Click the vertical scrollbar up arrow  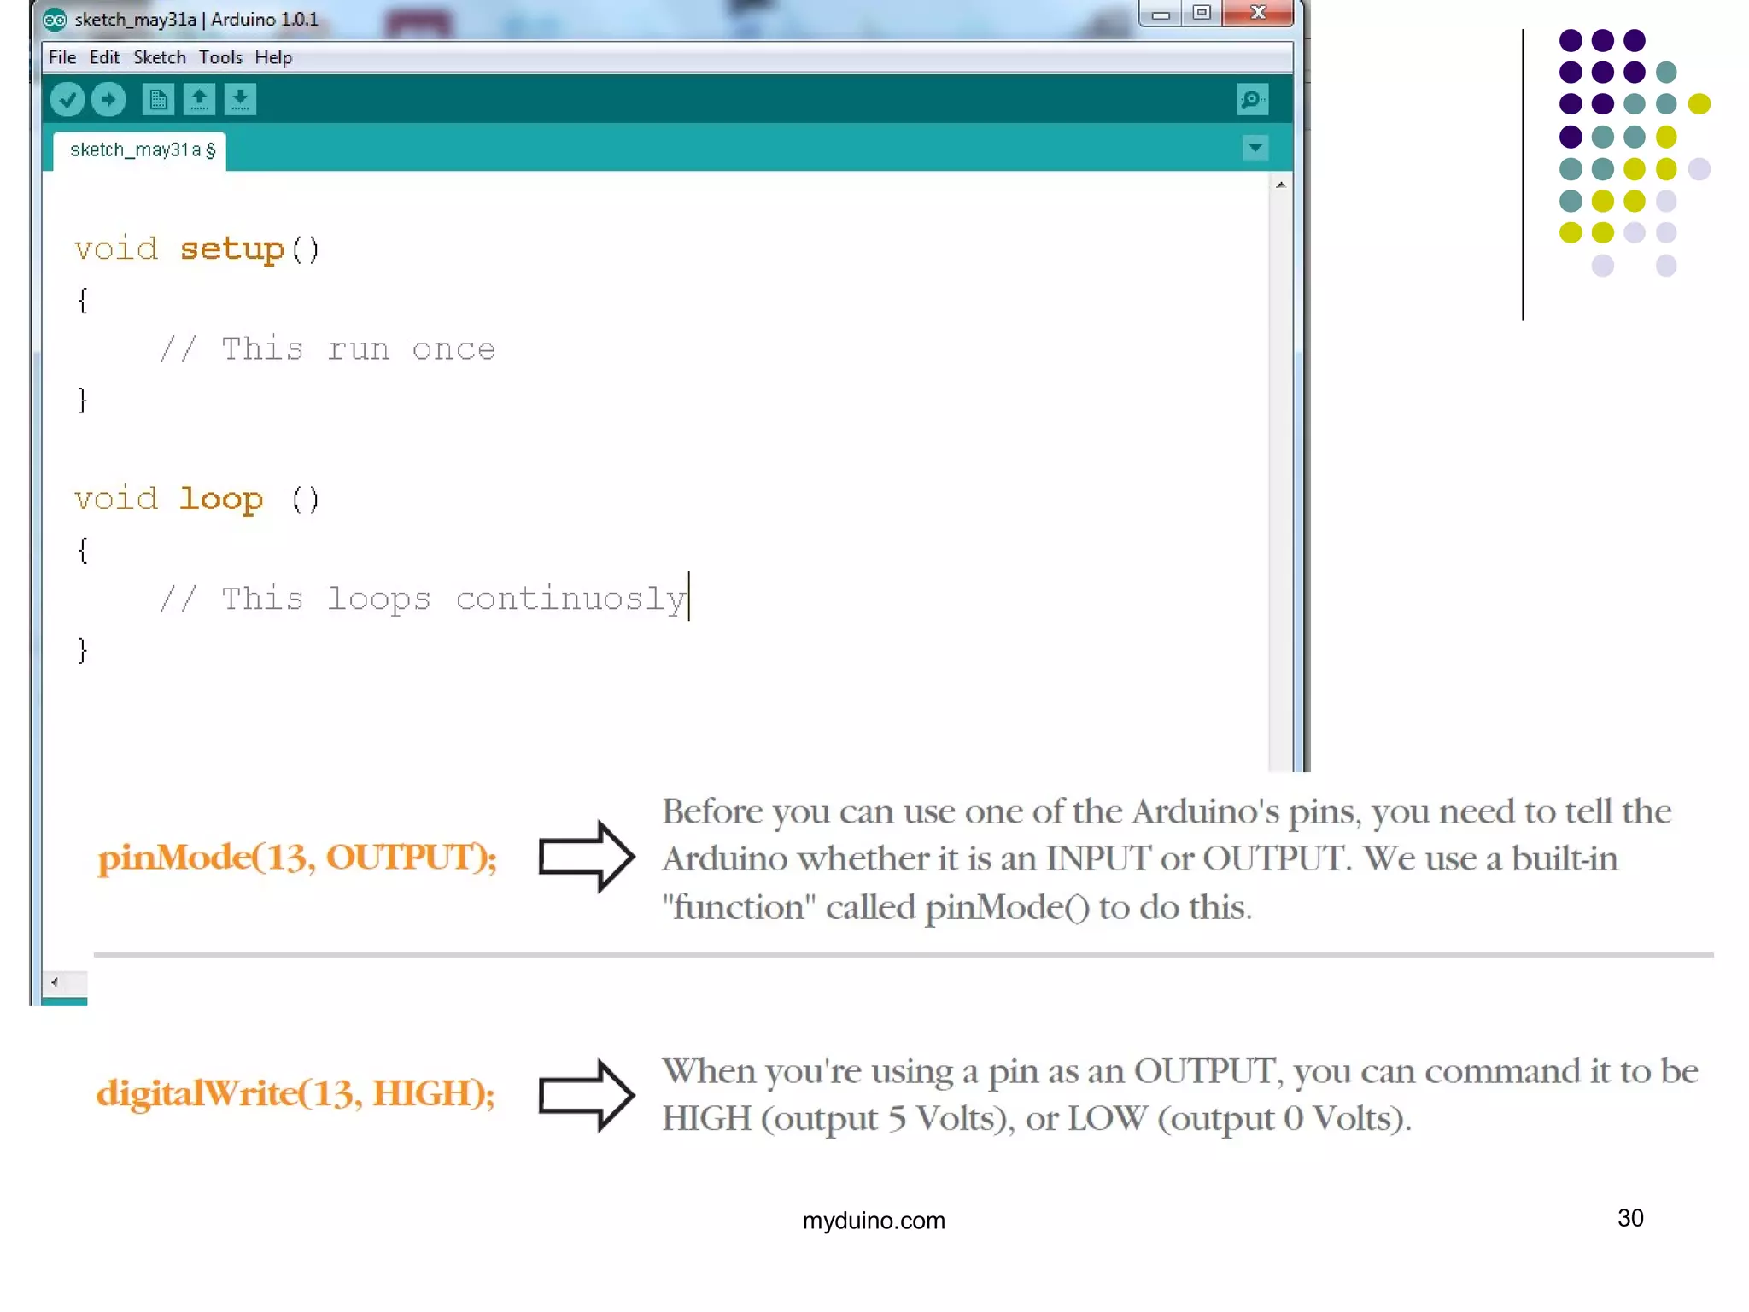pos(1280,184)
